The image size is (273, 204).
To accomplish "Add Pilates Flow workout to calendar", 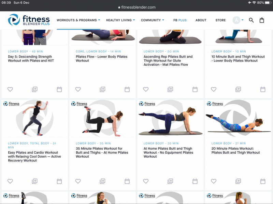I will 127,89.
